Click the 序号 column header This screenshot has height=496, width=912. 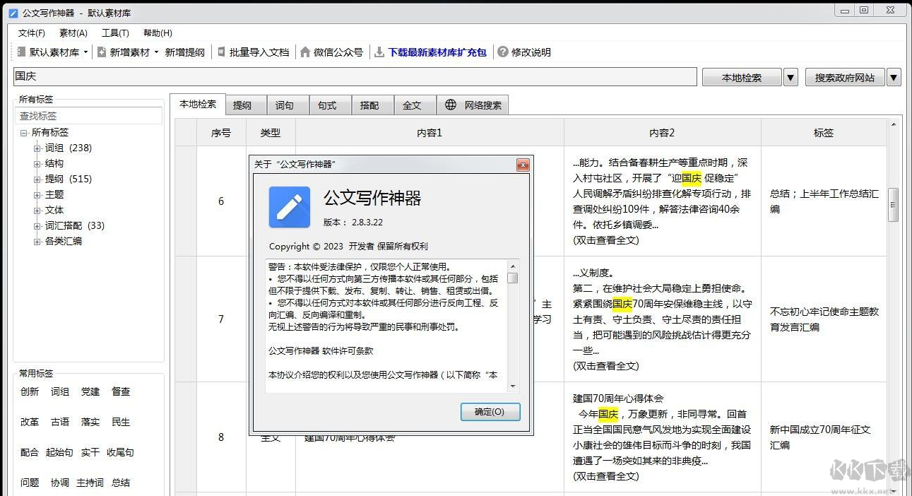coord(221,132)
